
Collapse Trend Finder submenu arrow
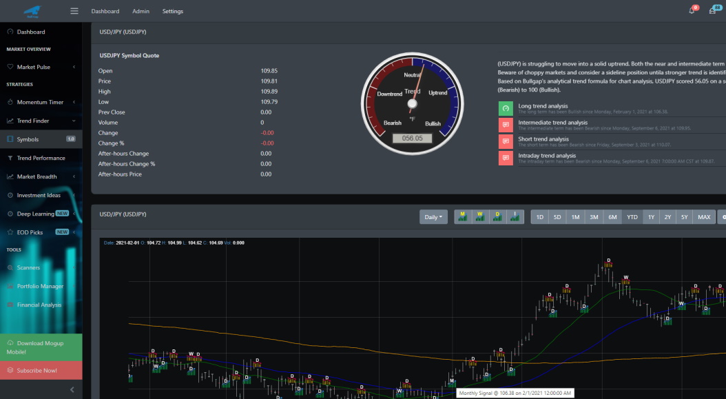pos(74,121)
